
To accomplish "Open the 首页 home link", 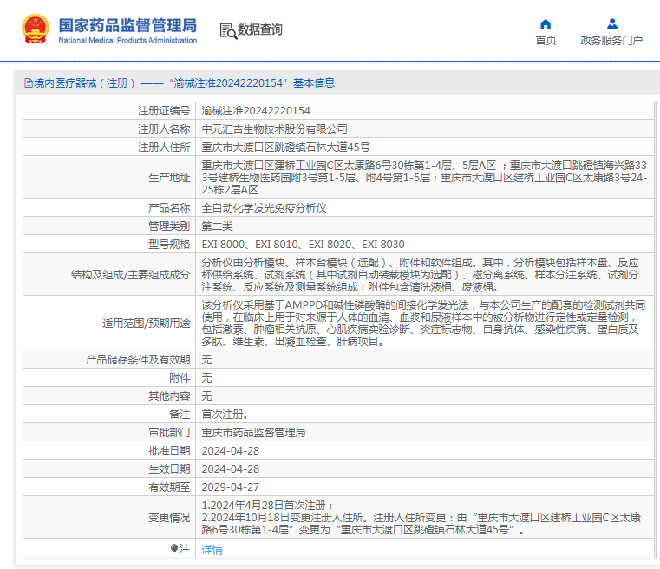I will click(546, 41).
